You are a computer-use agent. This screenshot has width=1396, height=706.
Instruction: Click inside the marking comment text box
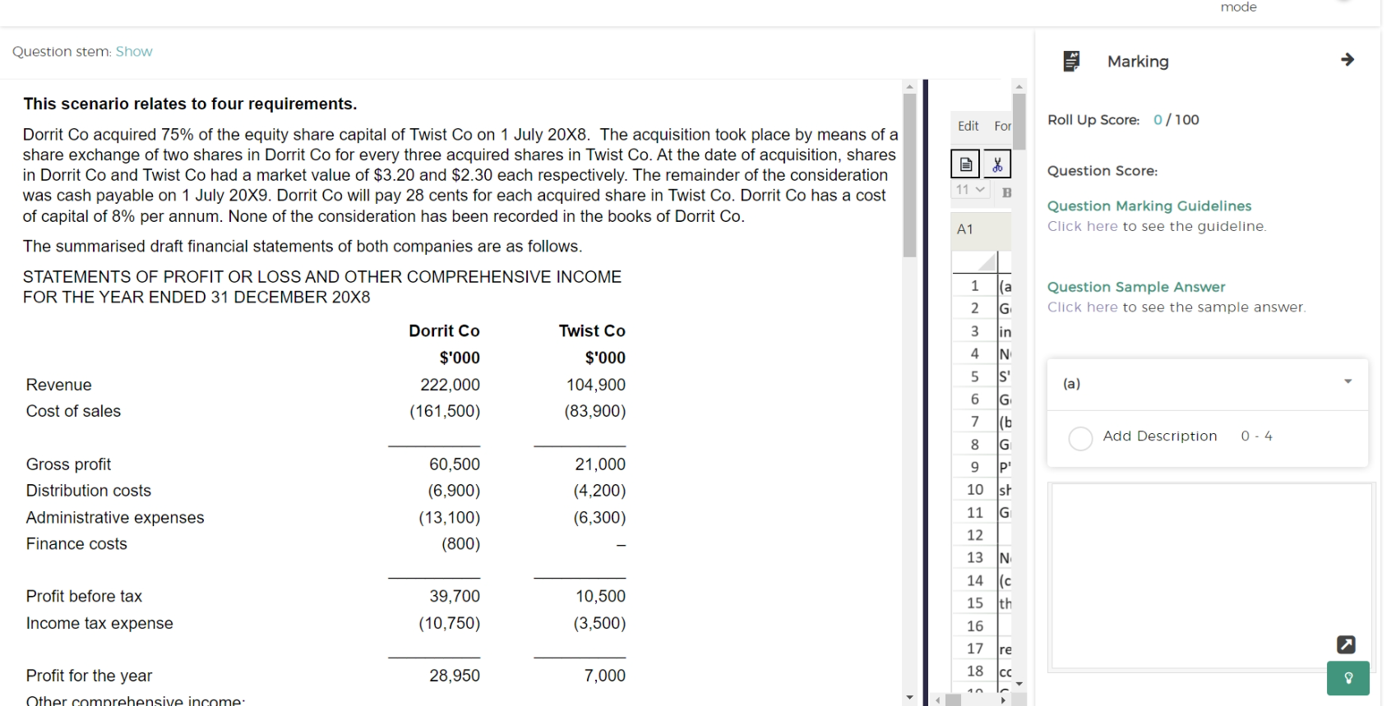click(1210, 575)
